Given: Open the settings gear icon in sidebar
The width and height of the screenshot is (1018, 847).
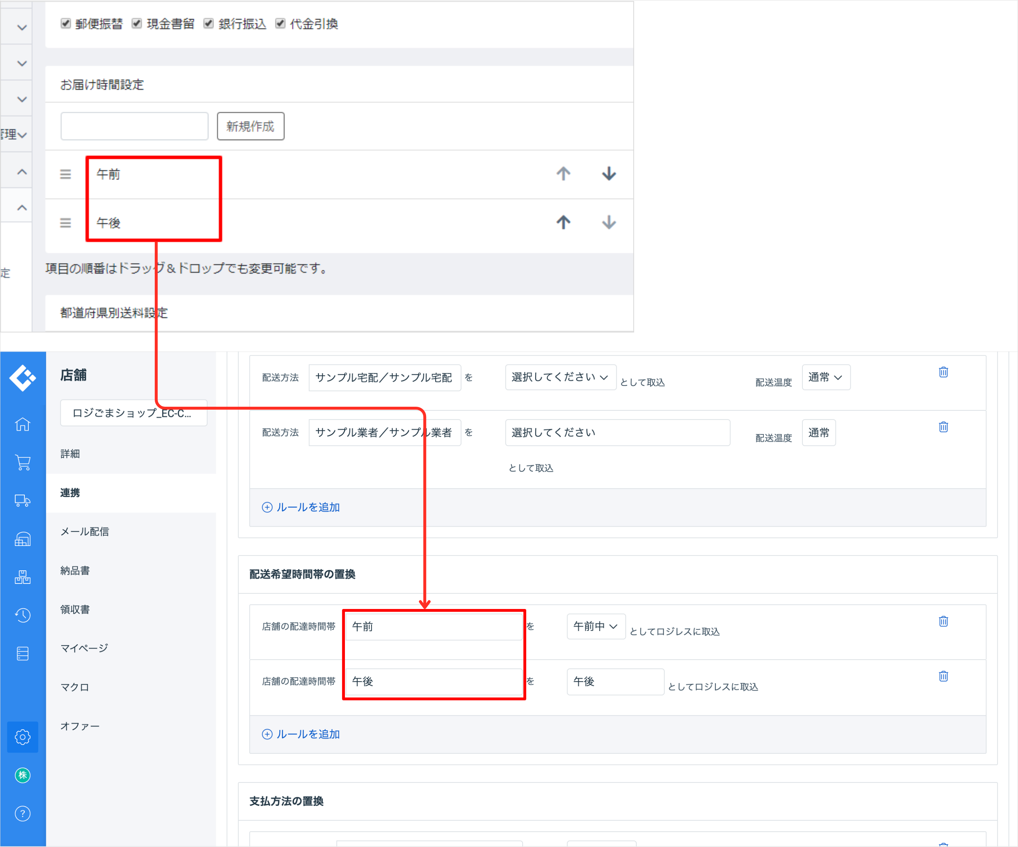Looking at the screenshot, I should [22, 737].
